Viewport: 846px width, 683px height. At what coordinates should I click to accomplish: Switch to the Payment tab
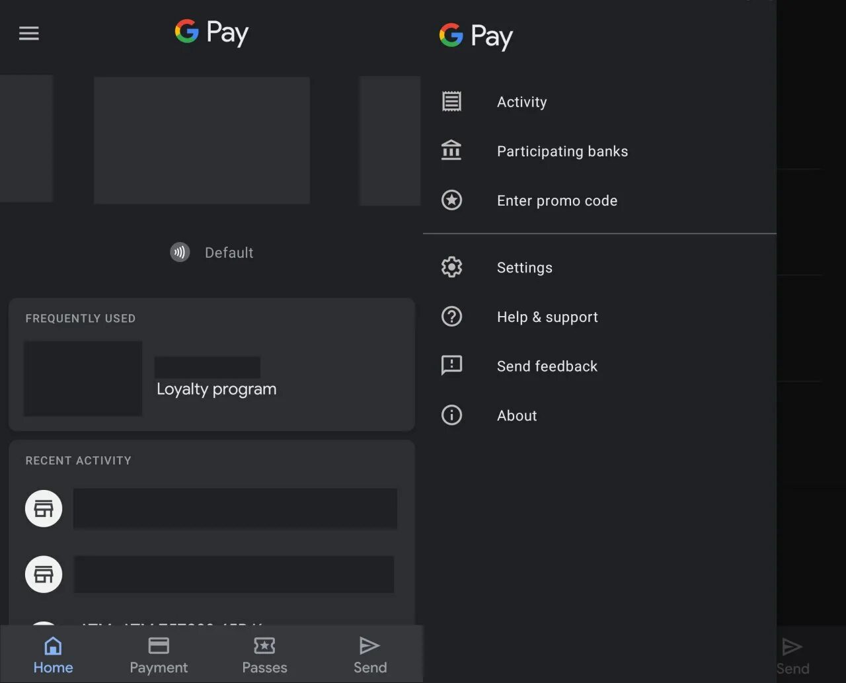click(159, 655)
